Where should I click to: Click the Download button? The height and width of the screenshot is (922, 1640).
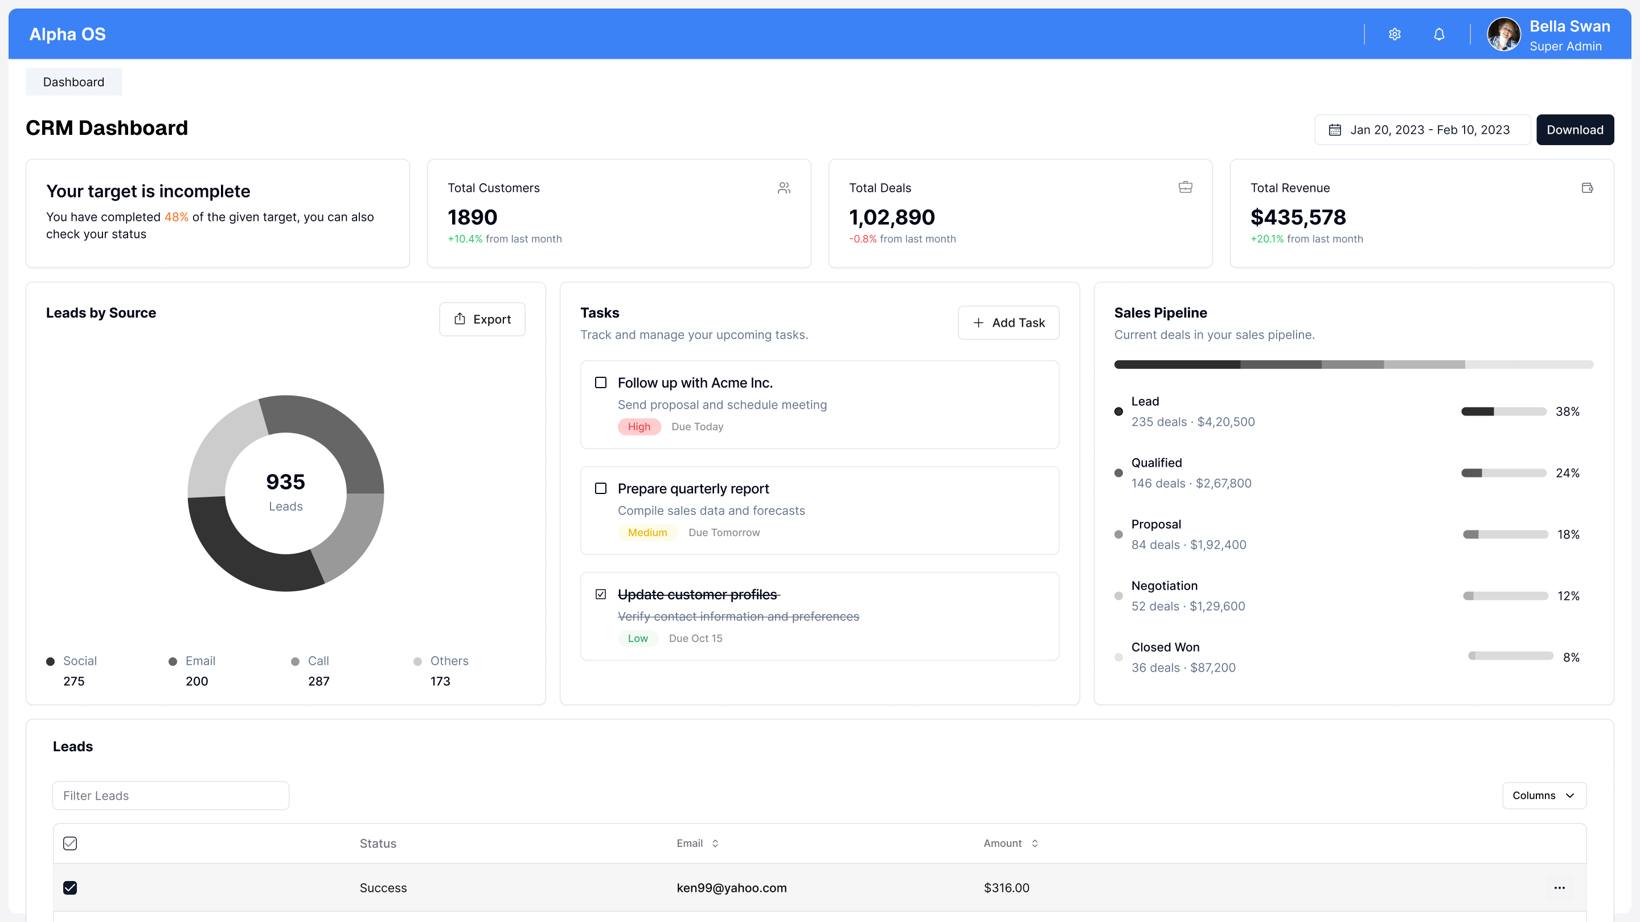[x=1575, y=130]
